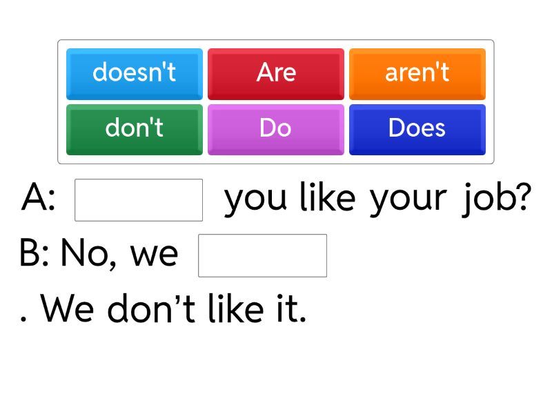This screenshot has width=552, height=414.
Task: Select the blue "doesn't" word tile
Action: [x=135, y=73]
